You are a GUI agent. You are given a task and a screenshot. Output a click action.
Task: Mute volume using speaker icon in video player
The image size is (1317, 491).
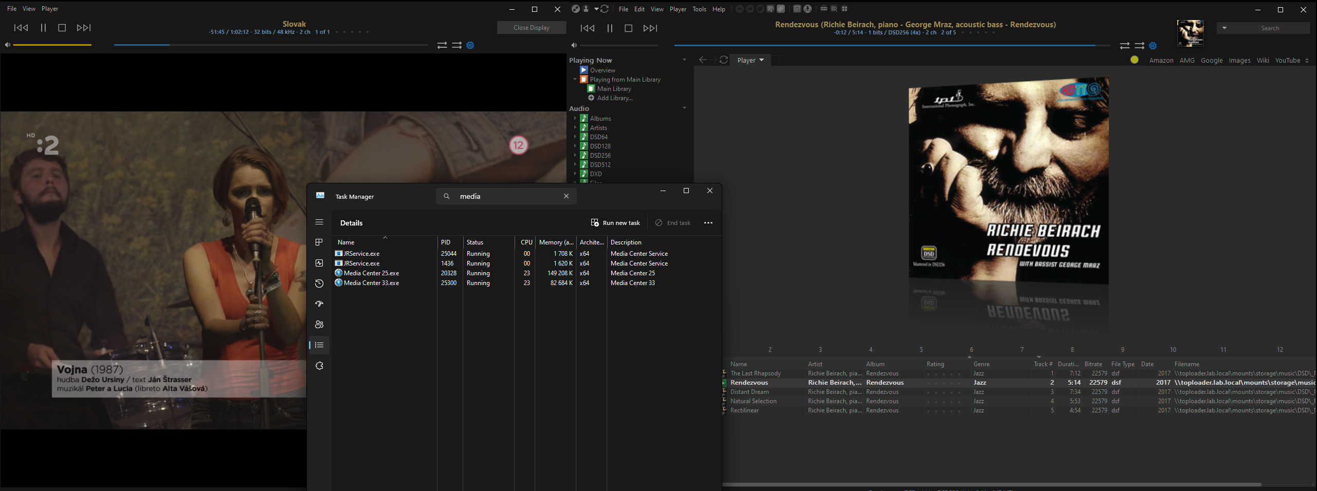tap(8, 45)
